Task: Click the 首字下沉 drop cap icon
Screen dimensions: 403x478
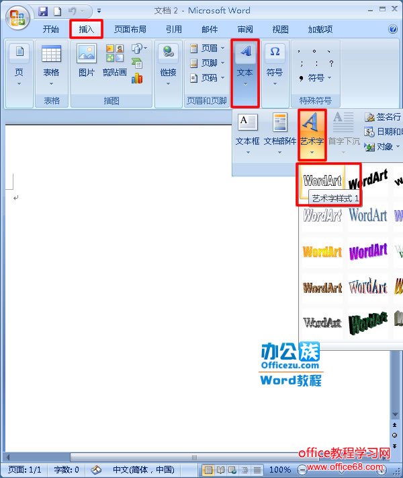Action: pyautogui.click(x=344, y=122)
